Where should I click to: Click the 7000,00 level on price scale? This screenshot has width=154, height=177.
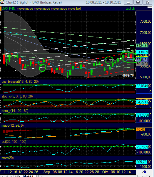click(145, 33)
